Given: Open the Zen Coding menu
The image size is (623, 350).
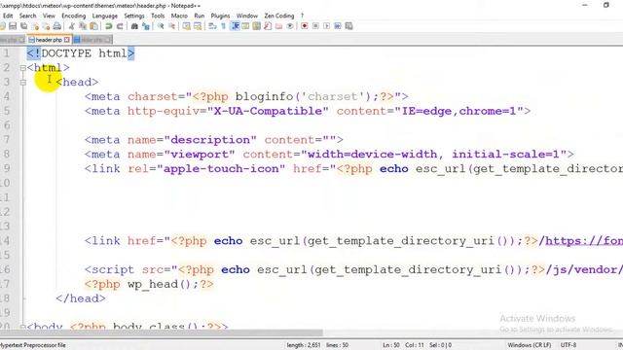Looking at the screenshot, I should [x=279, y=16].
